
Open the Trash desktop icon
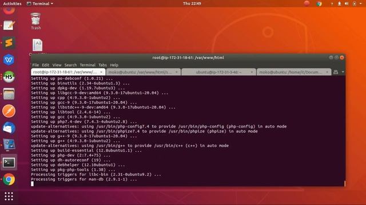point(35,21)
